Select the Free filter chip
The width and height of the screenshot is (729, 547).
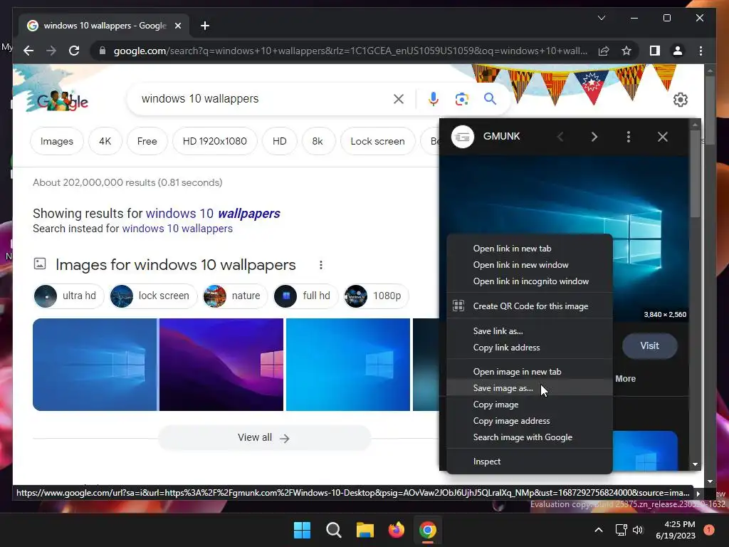[147, 141]
